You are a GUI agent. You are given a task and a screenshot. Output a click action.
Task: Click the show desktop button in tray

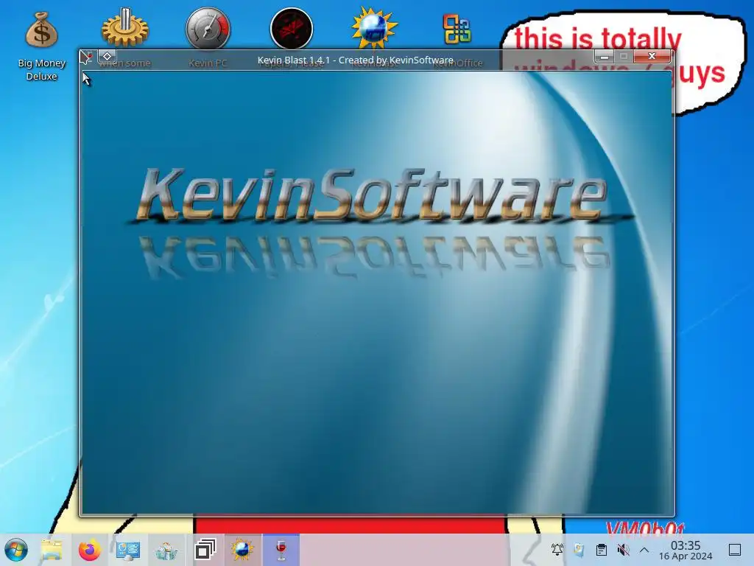tap(735, 550)
